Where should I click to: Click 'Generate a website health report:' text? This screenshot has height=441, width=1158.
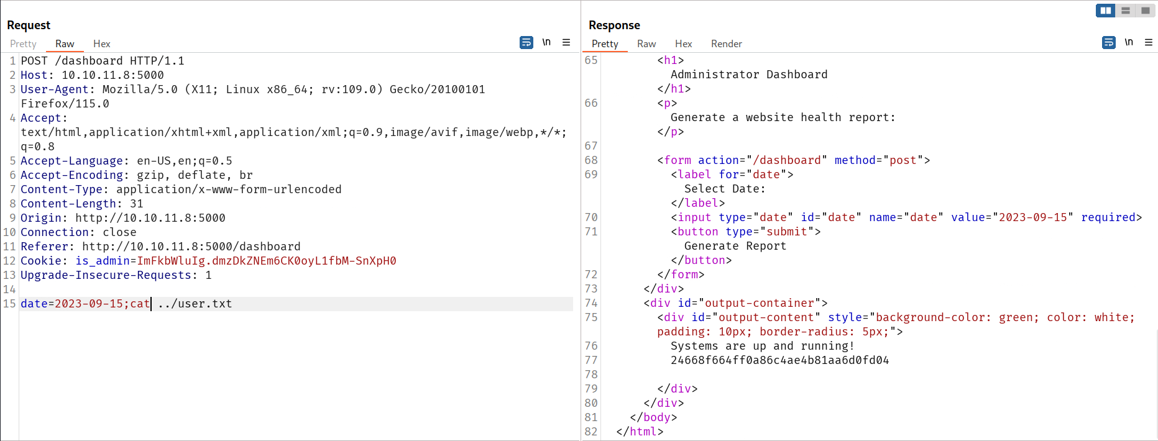pos(783,117)
